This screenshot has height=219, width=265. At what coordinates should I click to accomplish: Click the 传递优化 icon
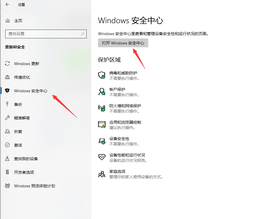(x=7, y=77)
